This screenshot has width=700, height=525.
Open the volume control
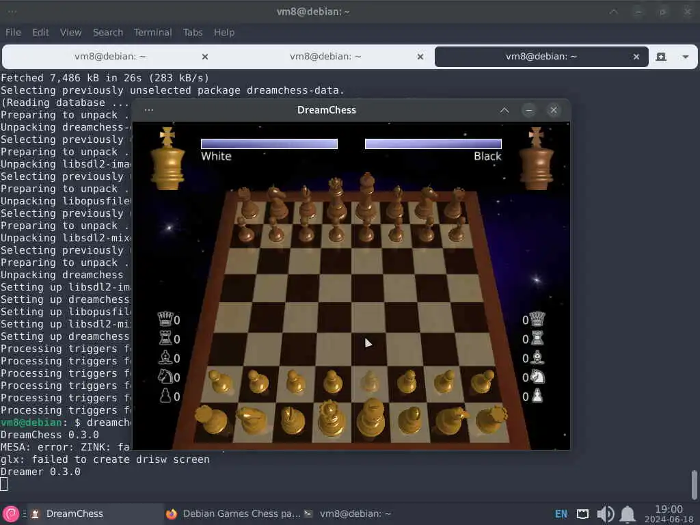[x=606, y=514]
